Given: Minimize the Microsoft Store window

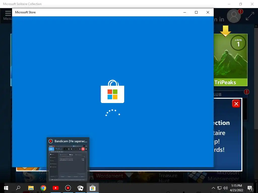Looking at the screenshot, I should tap(185, 12).
